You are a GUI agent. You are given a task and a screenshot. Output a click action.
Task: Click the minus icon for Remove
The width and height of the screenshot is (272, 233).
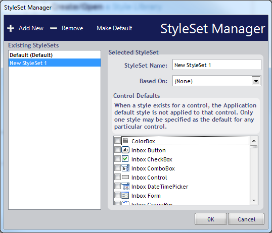(x=54, y=28)
